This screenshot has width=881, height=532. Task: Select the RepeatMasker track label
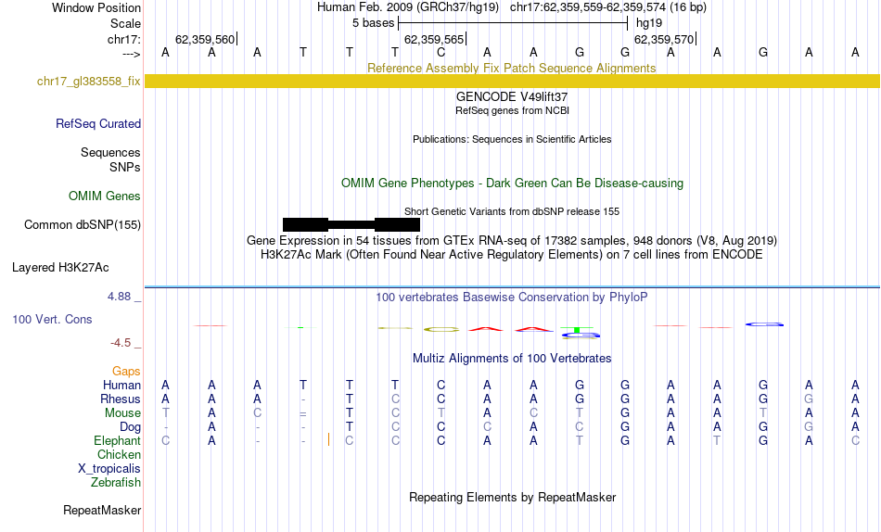click(102, 510)
